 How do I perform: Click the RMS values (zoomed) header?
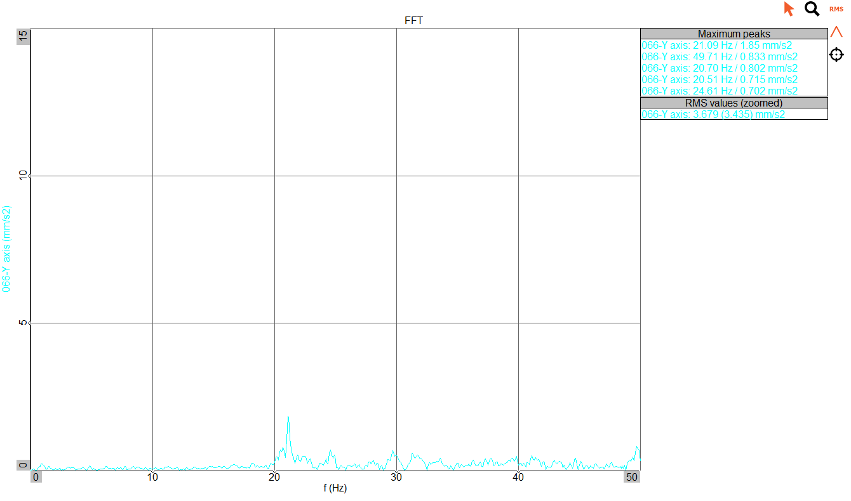(734, 103)
